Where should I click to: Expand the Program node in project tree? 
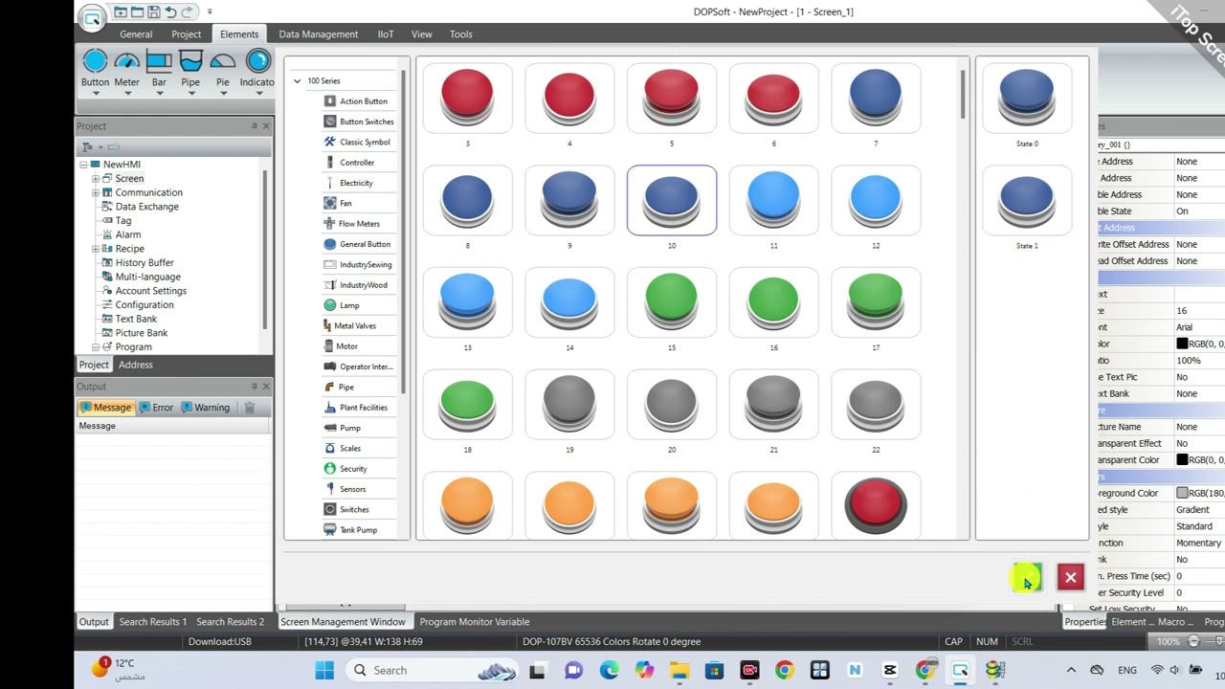[96, 347]
